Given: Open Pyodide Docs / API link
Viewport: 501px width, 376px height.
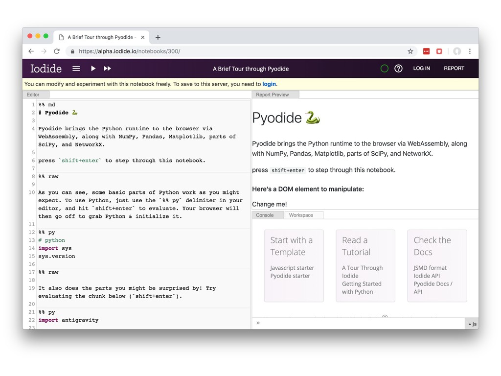Looking at the screenshot, I should click(433, 288).
